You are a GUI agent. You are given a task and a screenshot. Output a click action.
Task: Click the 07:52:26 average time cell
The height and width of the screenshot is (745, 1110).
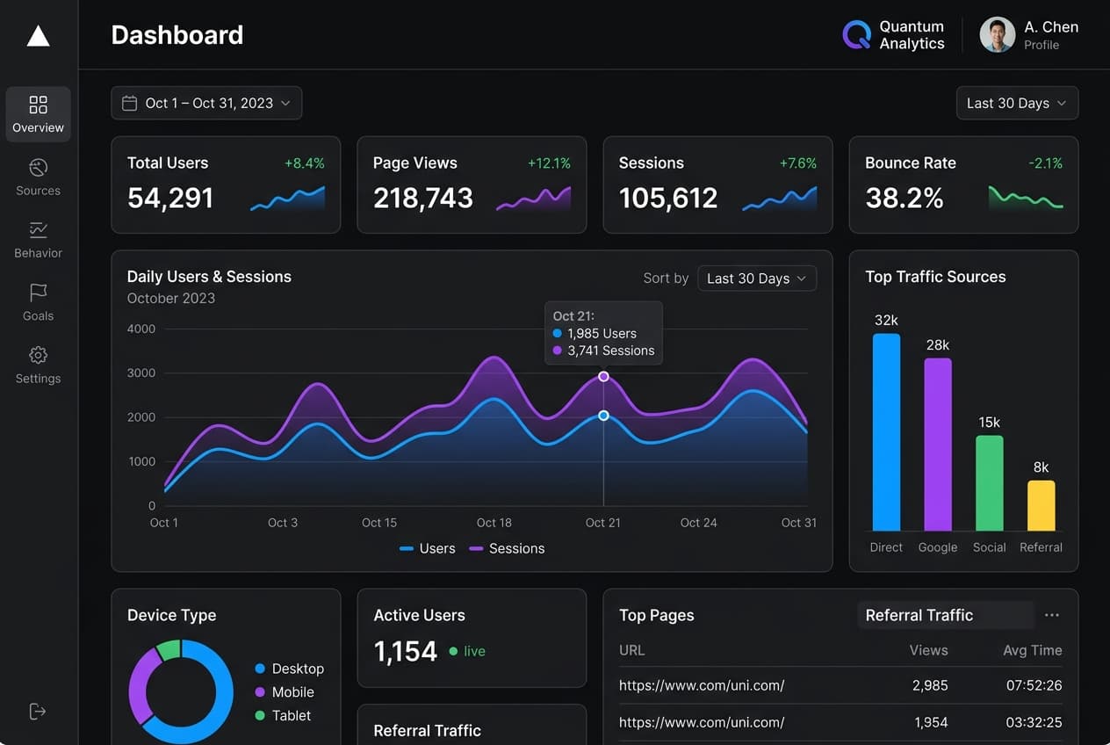point(1033,685)
